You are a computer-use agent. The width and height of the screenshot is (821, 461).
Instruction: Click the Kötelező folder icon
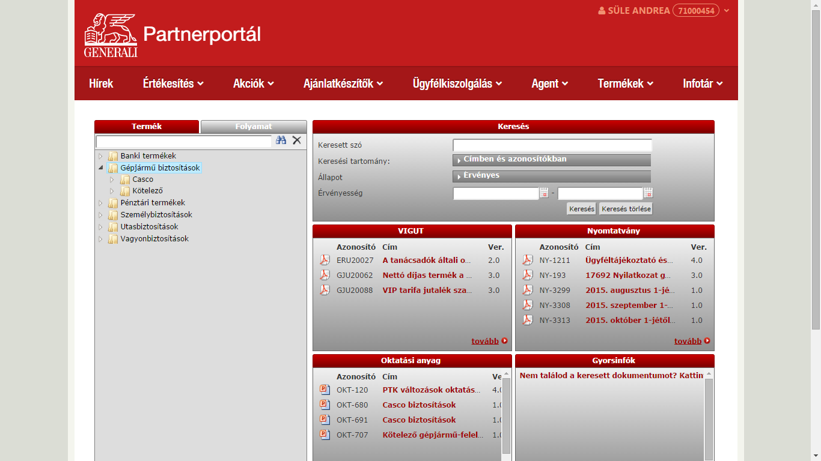pos(125,191)
